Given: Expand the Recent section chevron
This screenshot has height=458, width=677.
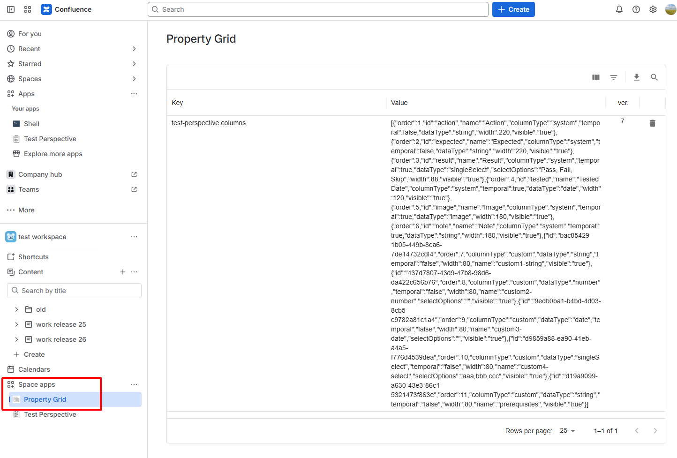Looking at the screenshot, I should (x=134, y=49).
